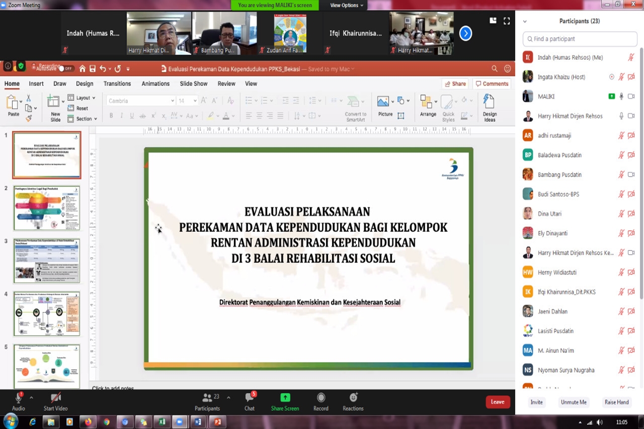Toggle muted microphone for Indah (Humas Rehsos)
This screenshot has width=644, height=429.
click(x=631, y=57)
